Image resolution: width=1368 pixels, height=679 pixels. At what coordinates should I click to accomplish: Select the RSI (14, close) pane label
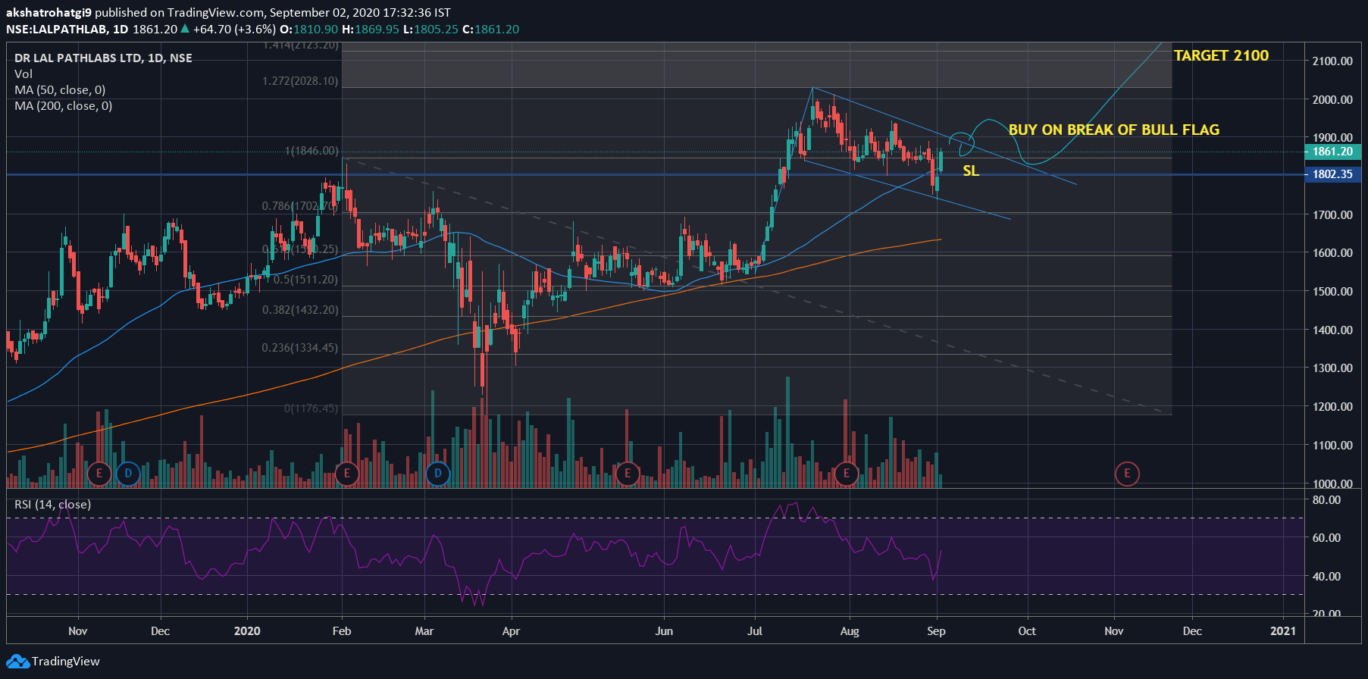tap(52, 504)
